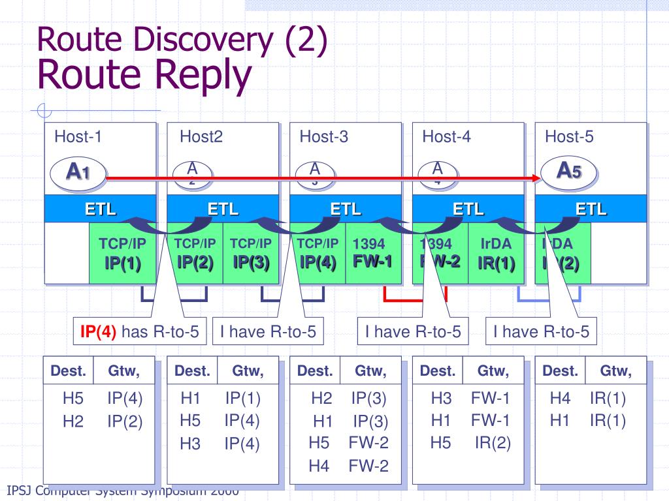
Task: Click the H4 IR(1) routing row
Action: 588,399
